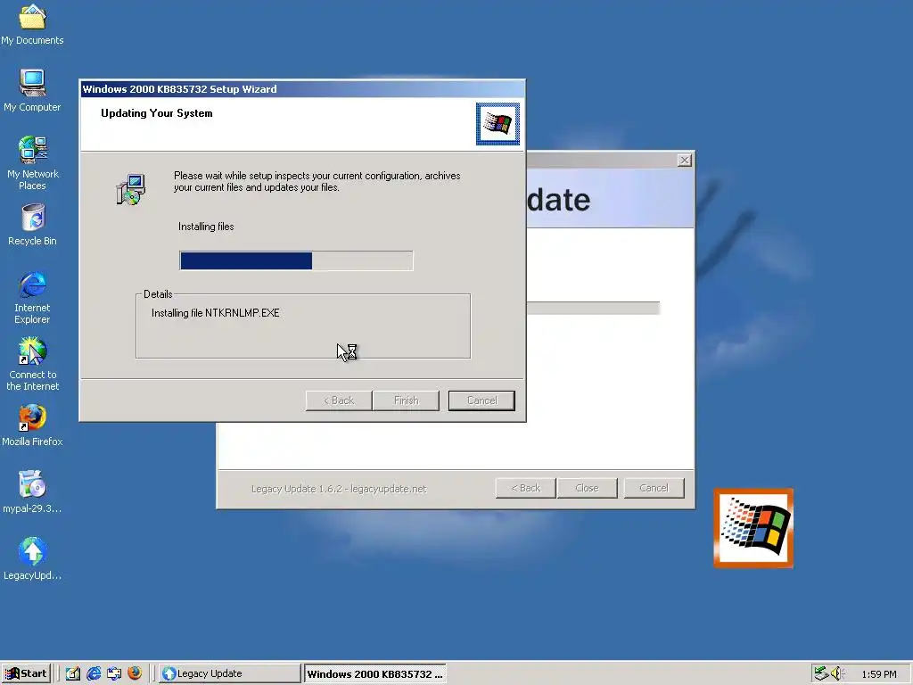Click the setup computer and CD icon in the wizard
The height and width of the screenshot is (685, 913).
tap(131, 189)
